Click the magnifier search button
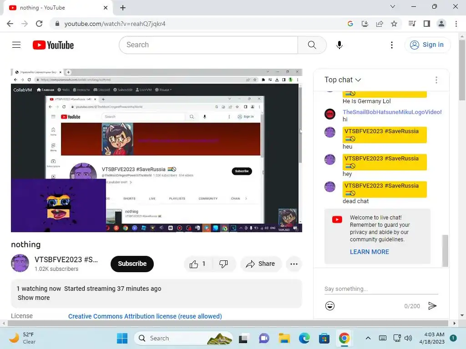This screenshot has width=466, height=349. pos(312,45)
